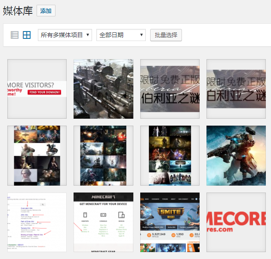271x259 pixels.
Task: Select the MORE VISITORS banner thumbnail
Action: 37,89
